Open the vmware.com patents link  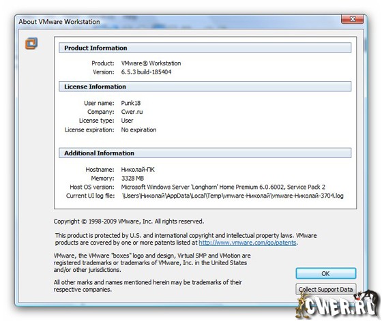pos(248,243)
